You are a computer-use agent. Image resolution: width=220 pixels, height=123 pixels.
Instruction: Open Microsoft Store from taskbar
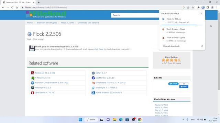point(127,120)
